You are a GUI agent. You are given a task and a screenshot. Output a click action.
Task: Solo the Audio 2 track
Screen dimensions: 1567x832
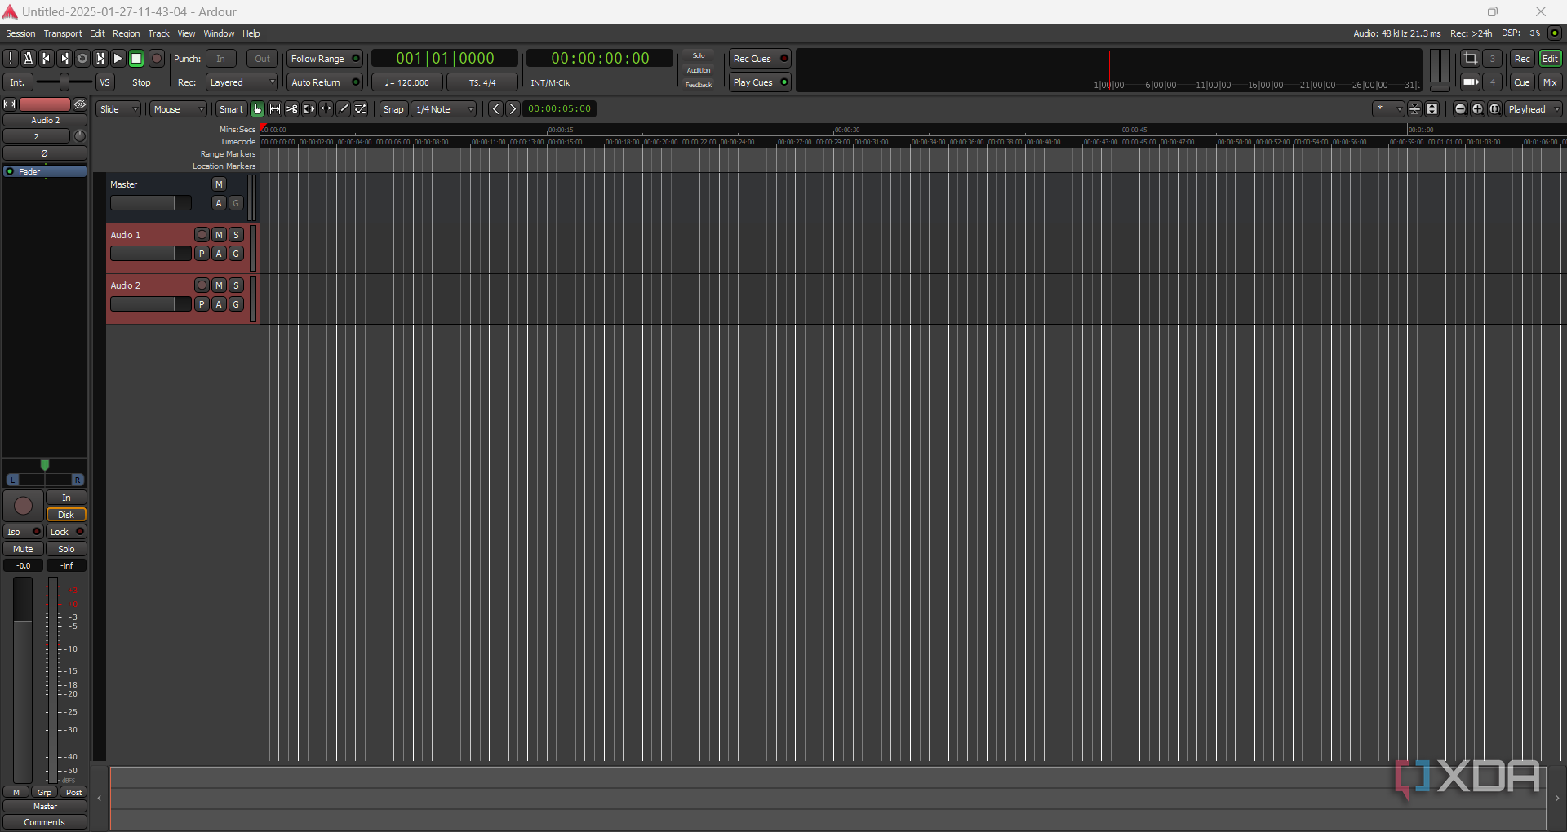[236, 285]
